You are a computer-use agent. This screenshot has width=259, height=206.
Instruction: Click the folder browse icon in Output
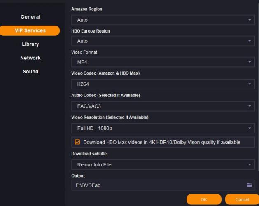pyautogui.click(x=249, y=185)
